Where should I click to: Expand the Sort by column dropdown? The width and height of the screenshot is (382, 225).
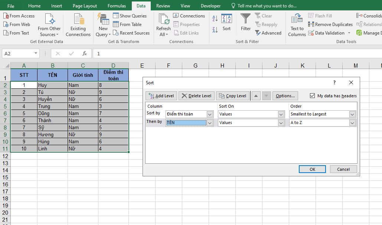210,114
